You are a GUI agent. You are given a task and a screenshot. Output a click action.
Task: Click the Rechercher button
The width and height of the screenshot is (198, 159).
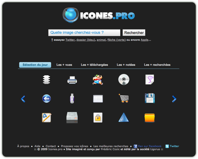(x=134, y=33)
